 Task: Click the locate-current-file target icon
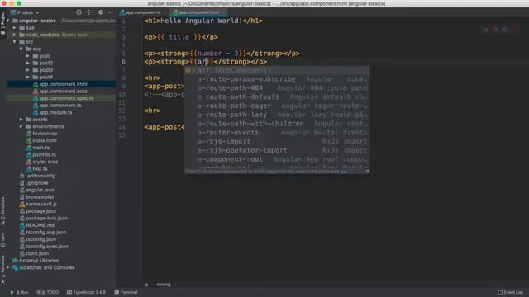(x=79, y=12)
